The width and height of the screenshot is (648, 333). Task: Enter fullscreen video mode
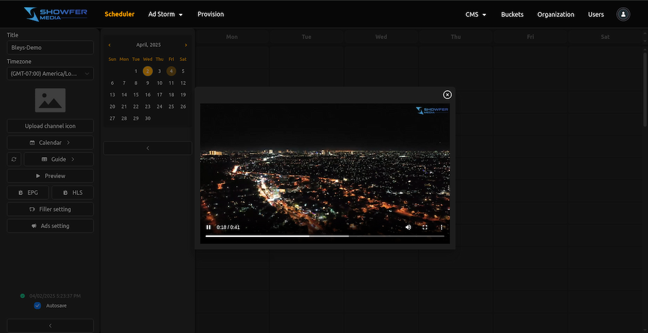tap(425, 227)
